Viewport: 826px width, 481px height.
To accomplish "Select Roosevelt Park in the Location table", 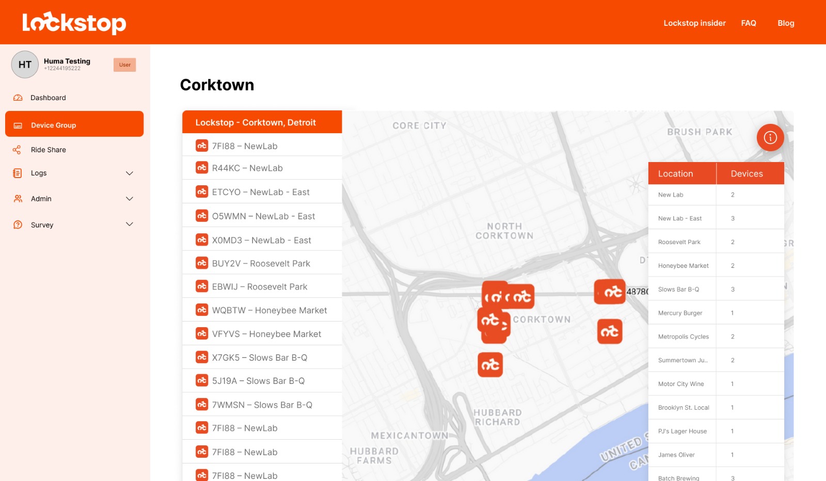I will [679, 242].
